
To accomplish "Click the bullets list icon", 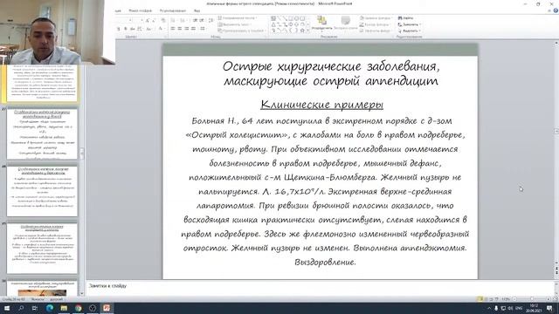I will (x=174, y=20).
